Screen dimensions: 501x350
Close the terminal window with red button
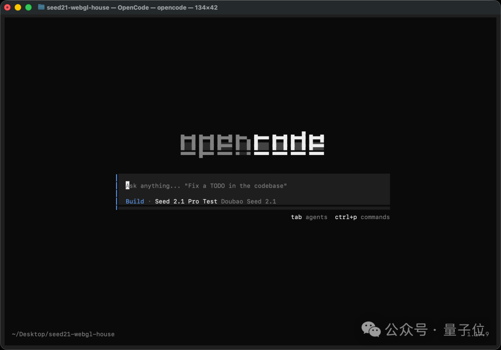(7, 7)
